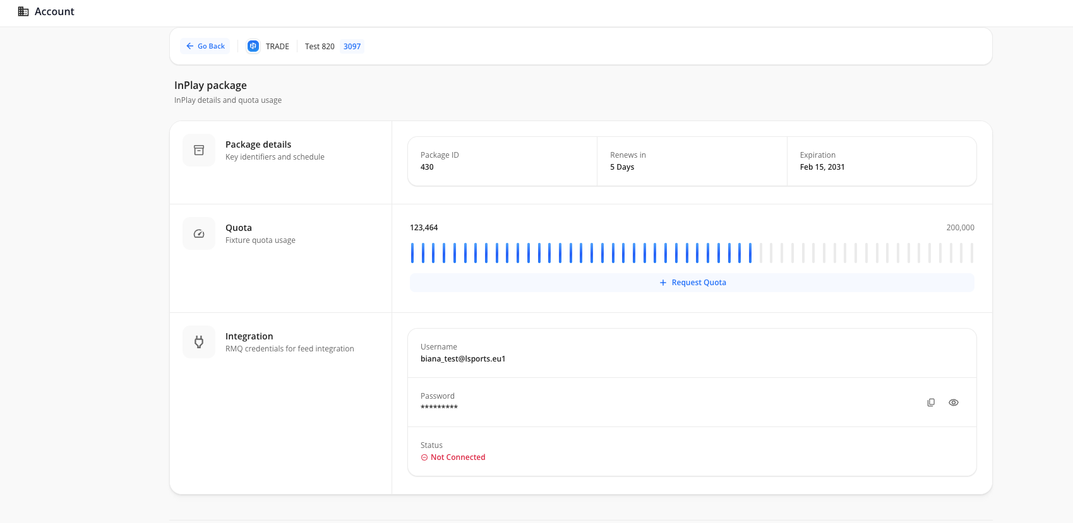Click the Package details box icon

click(x=199, y=150)
